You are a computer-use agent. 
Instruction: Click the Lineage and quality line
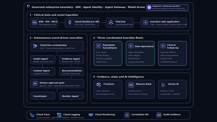click(x=136, y=62)
